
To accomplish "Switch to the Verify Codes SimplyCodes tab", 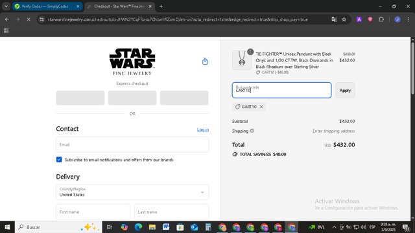I will point(47,6).
